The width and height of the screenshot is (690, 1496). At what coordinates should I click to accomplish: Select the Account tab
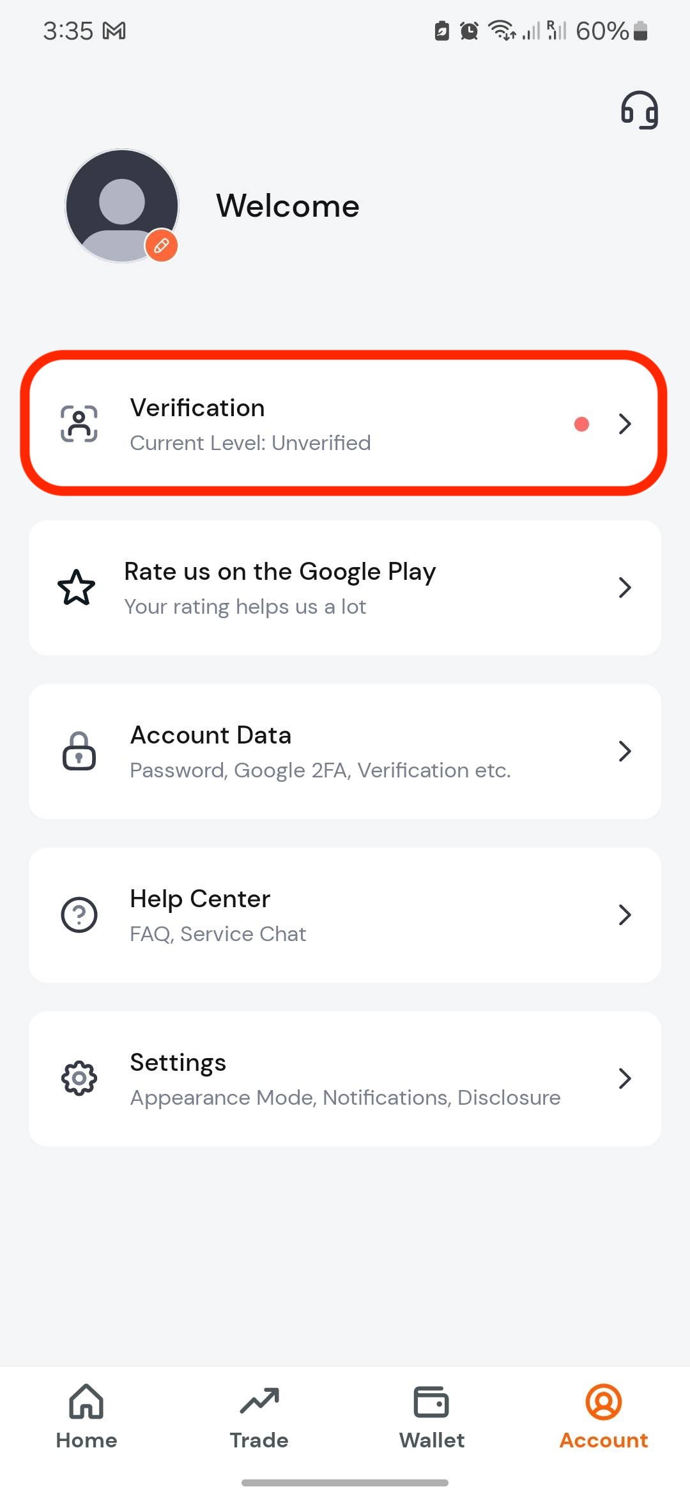[x=604, y=1417]
